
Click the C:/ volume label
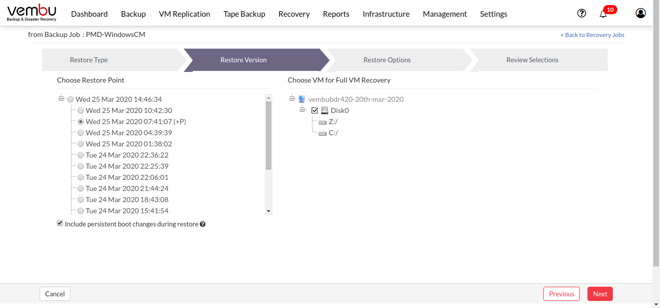[x=333, y=133]
